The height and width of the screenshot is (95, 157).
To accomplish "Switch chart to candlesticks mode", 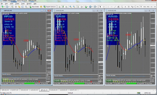I will [63, 7].
